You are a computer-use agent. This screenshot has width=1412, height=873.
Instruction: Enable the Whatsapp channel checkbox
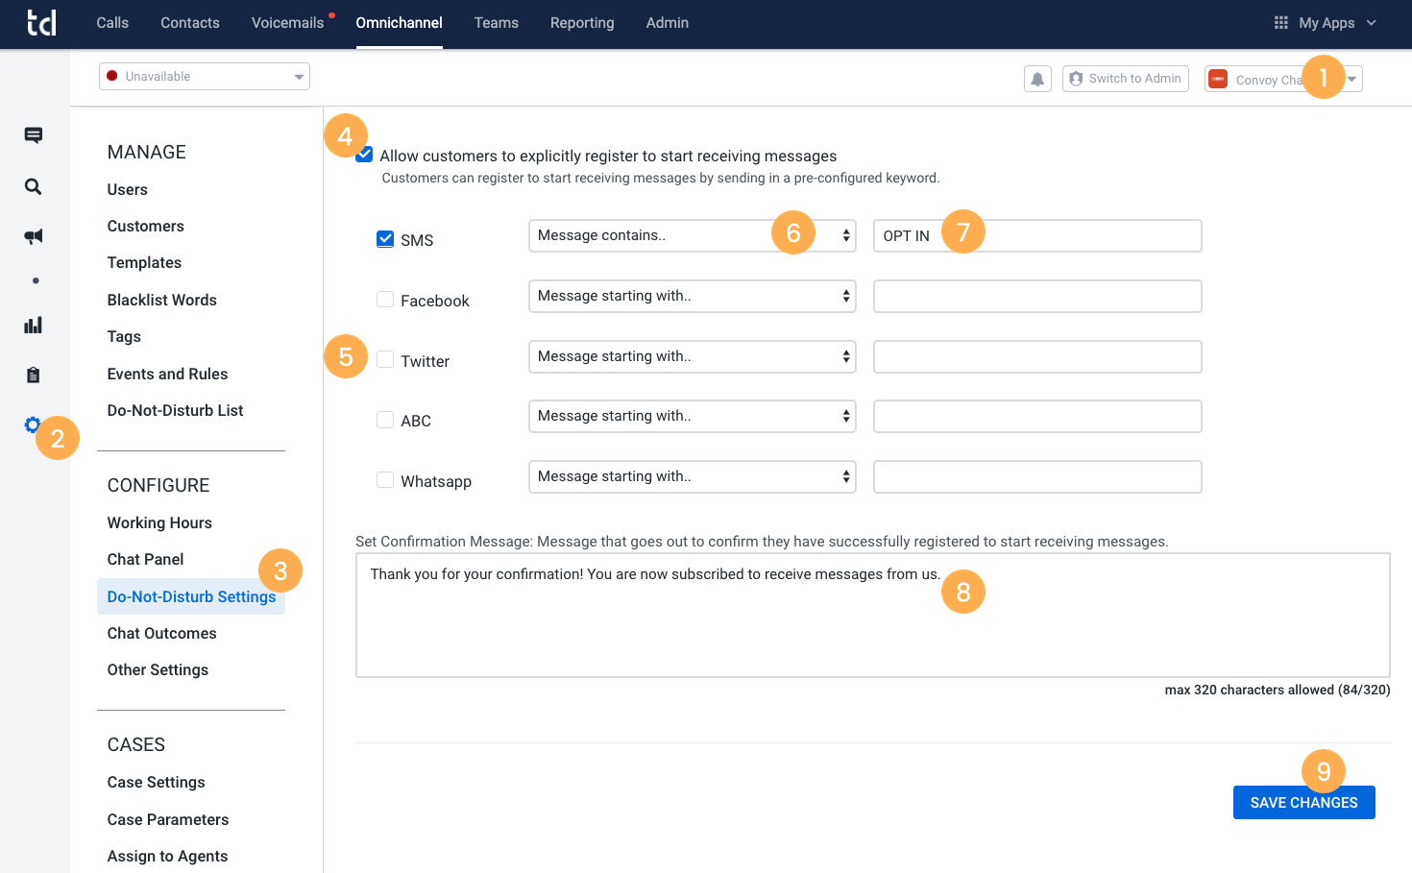[x=385, y=480]
